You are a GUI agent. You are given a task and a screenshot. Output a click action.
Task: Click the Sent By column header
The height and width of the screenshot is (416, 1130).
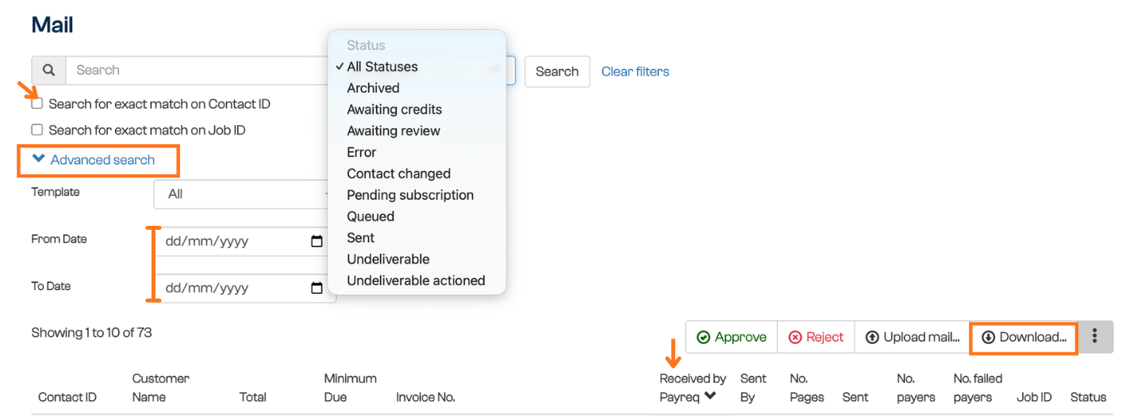click(x=753, y=387)
